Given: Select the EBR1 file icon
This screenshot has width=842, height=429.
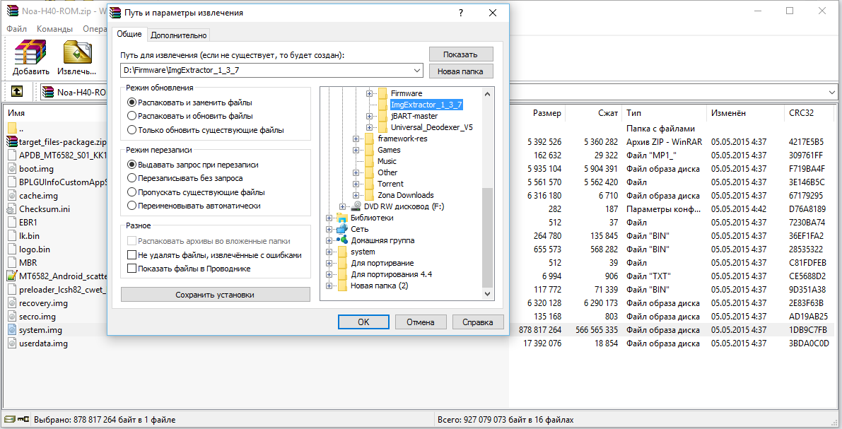Looking at the screenshot, I should [x=12, y=223].
